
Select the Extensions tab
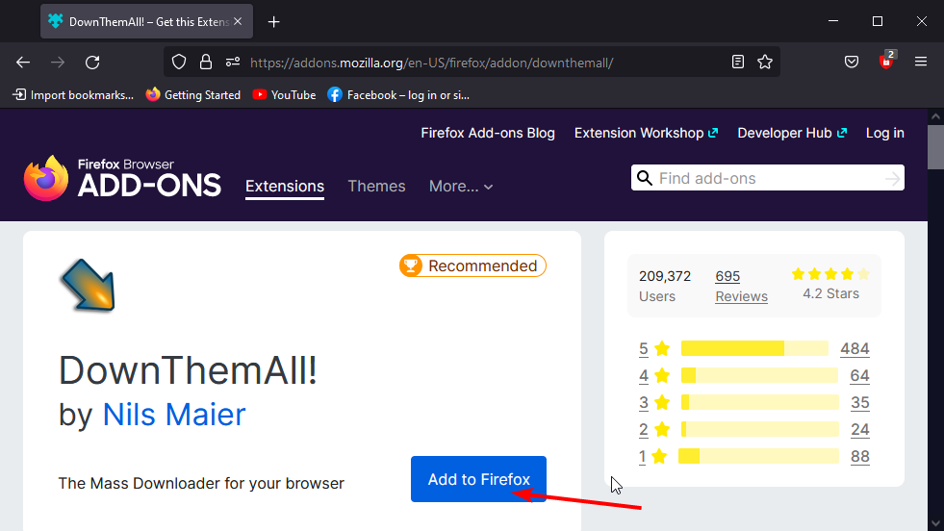[285, 186]
